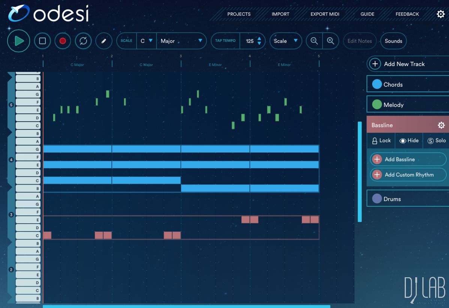Lock the Bassline track
Image resolution: width=449 pixels, height=308 pixels.
coord(381,141)
